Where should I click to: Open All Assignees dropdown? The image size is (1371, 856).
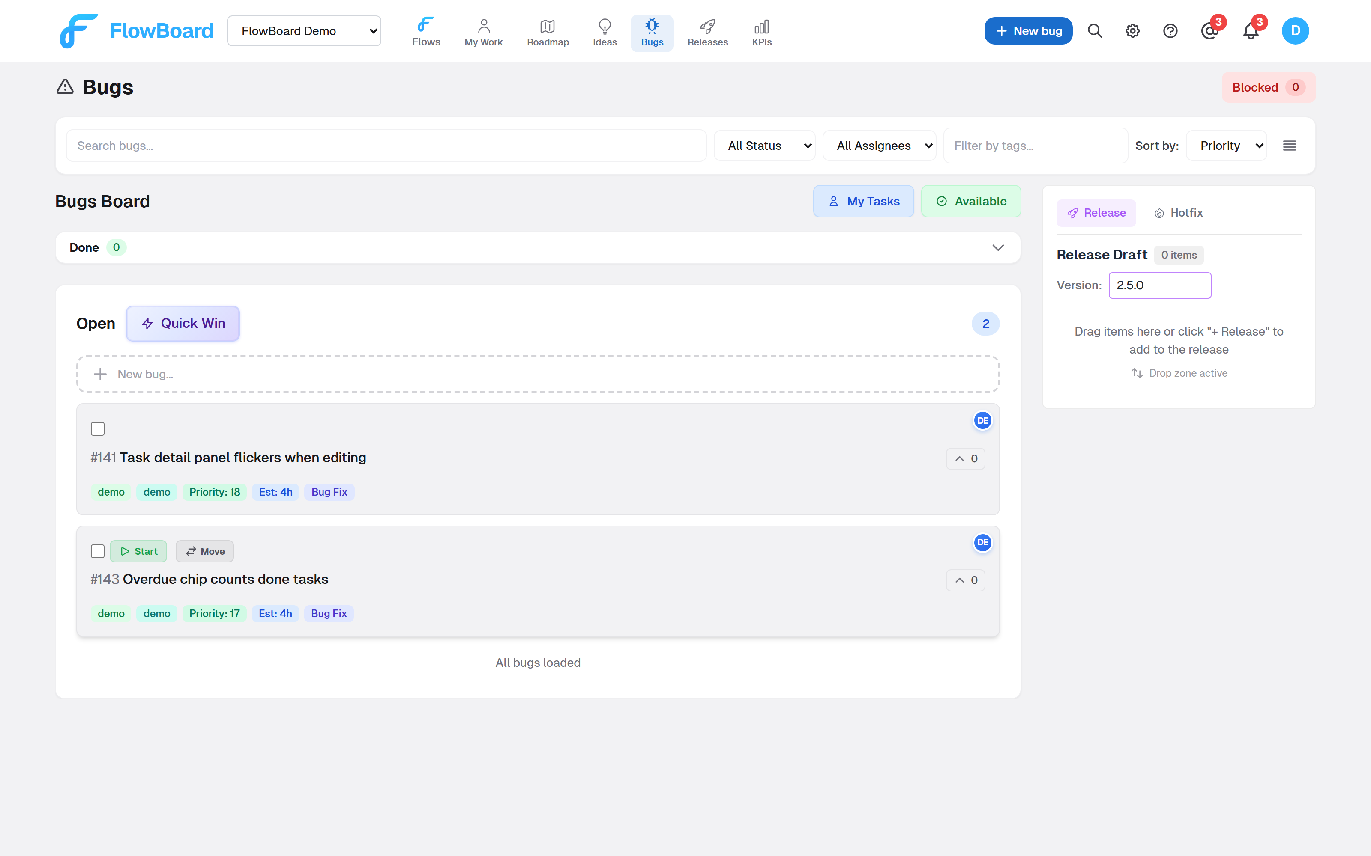[x=879, y=146]
